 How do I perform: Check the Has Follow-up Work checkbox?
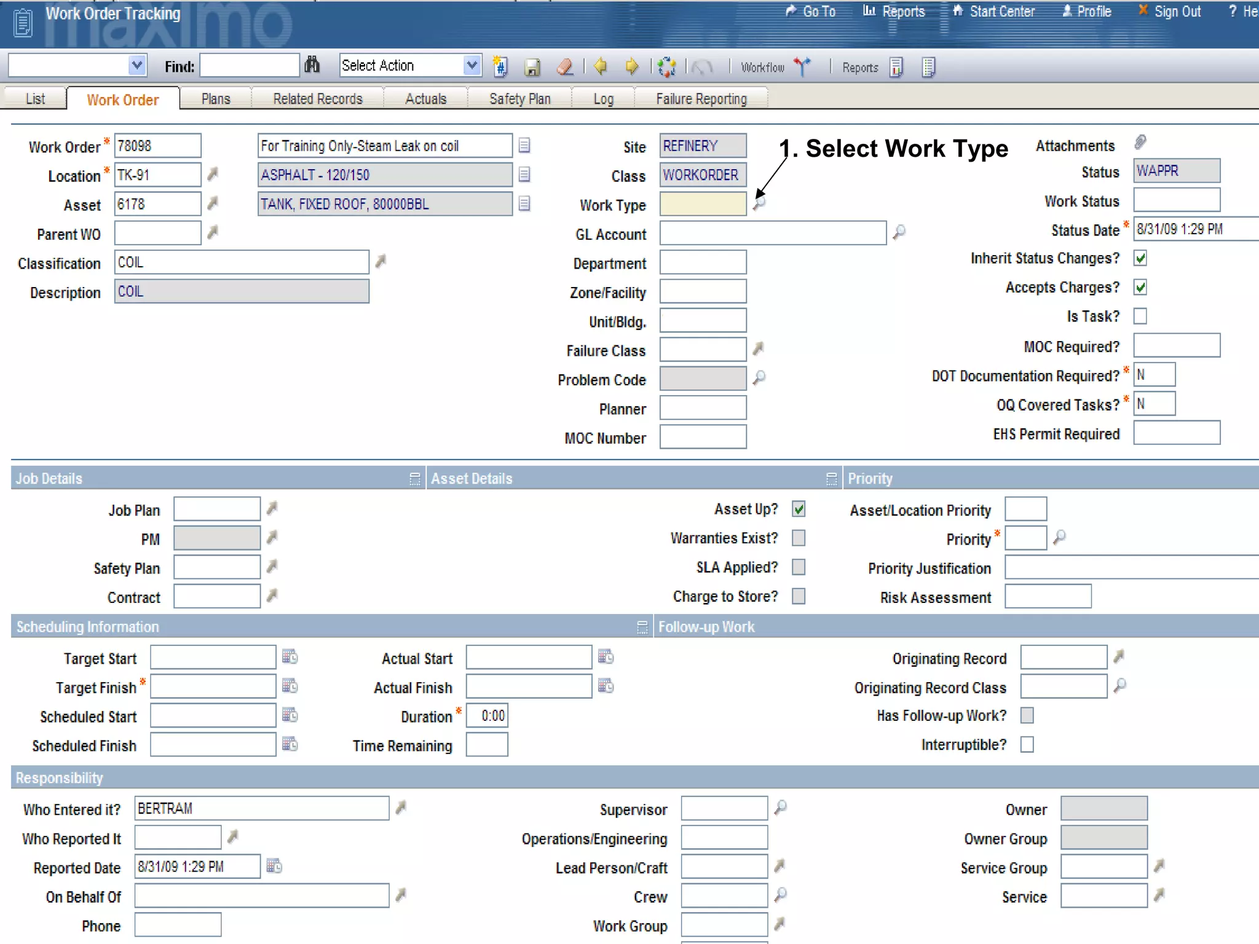tap(1027, 715)
